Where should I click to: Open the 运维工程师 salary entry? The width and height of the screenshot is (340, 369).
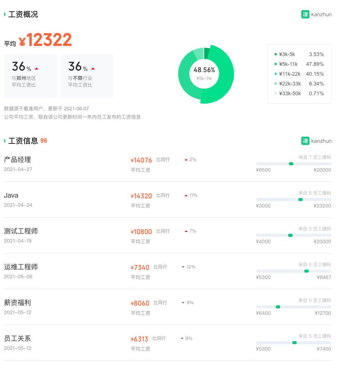pyautogui.click(x=168, y=271)
